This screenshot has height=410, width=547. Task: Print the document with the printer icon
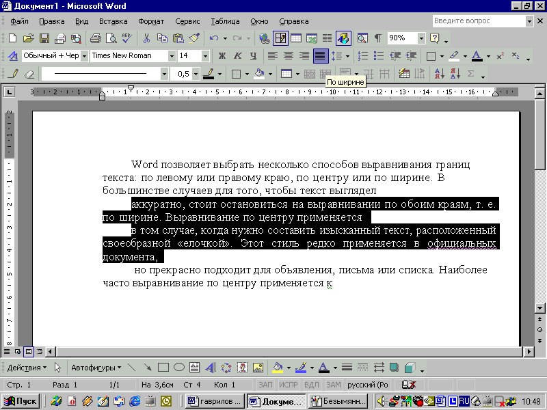95,38
